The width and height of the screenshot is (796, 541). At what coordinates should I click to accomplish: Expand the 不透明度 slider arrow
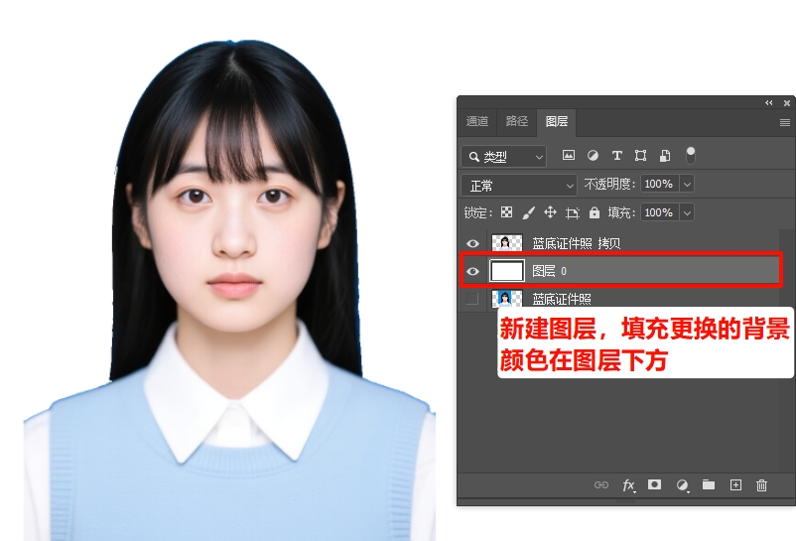[687, 184]
